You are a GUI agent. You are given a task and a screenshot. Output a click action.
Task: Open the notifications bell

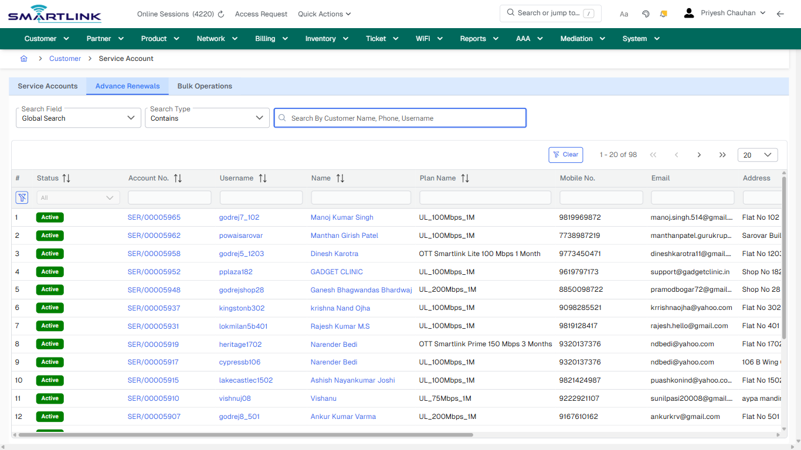pos(663,13)
